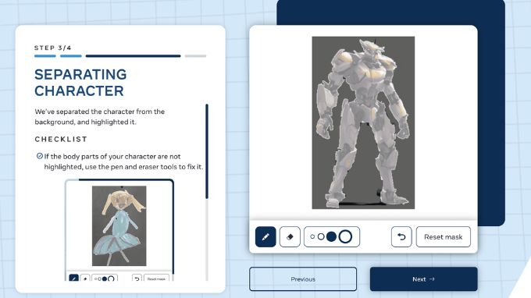Click the example girl drawing thumbnail
The image size is (531, 298).
[119, 225]
